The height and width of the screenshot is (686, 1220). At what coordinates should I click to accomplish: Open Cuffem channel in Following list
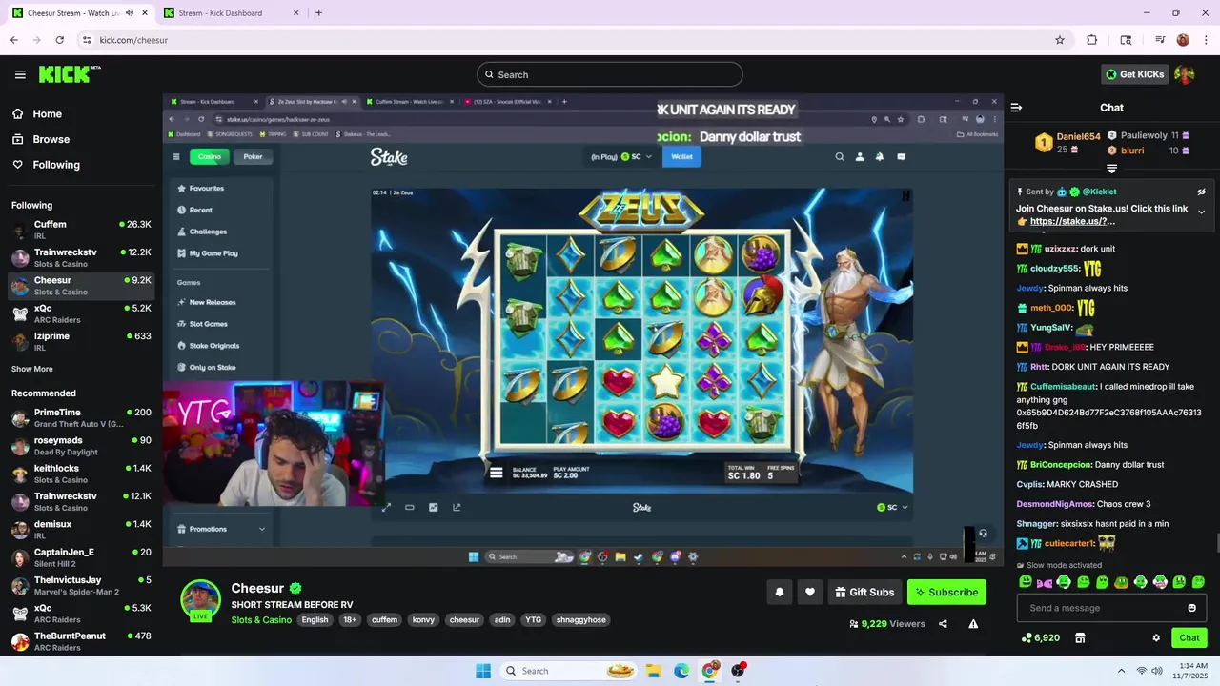coord(81,230)
